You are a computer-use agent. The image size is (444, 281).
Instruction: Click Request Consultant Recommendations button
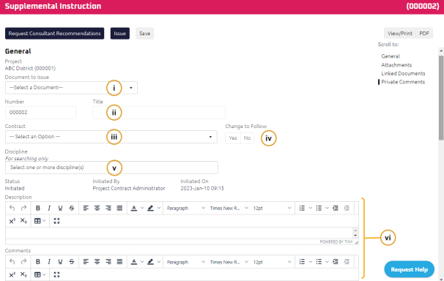click(x=54, y=34)
